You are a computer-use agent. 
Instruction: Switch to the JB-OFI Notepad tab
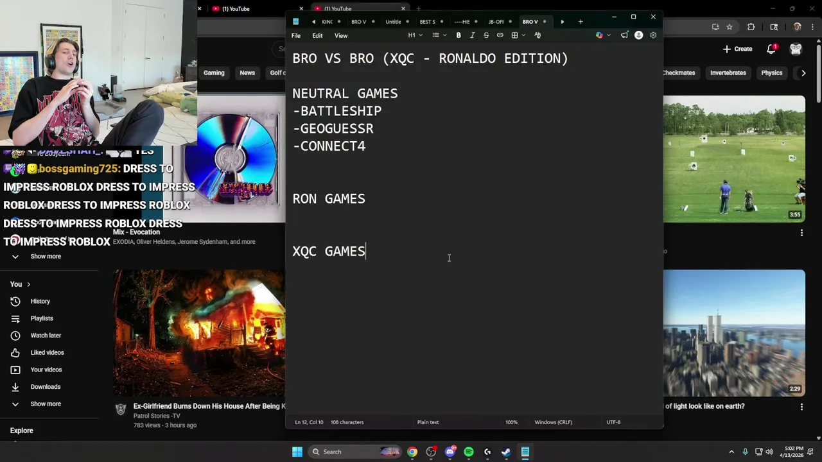496,22
